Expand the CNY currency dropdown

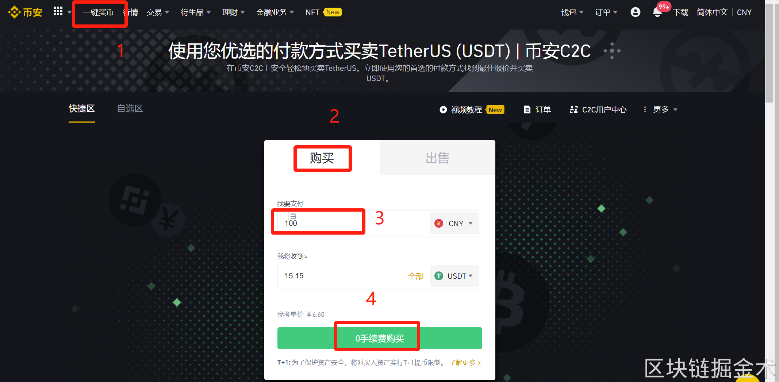pyautogui.click(x=454, y=223)
